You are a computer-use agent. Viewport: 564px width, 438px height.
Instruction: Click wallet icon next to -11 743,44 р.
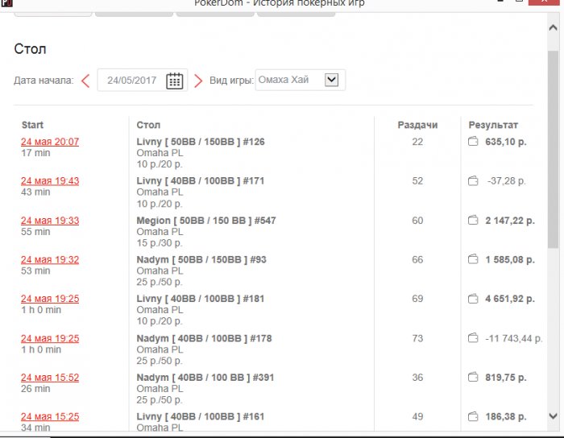click(x=473, y=337)
